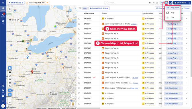Choose Map + List view option
This screenshot has height=109, width=192.
click(x=173, y=8)
